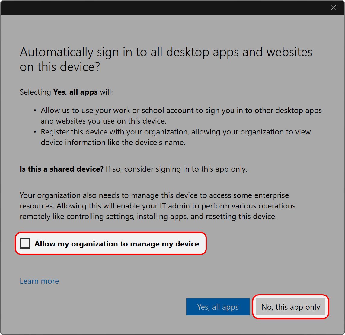Check the Allow my organization to manage checkbox
Screen dimensions: 345x335
(25, 243)
